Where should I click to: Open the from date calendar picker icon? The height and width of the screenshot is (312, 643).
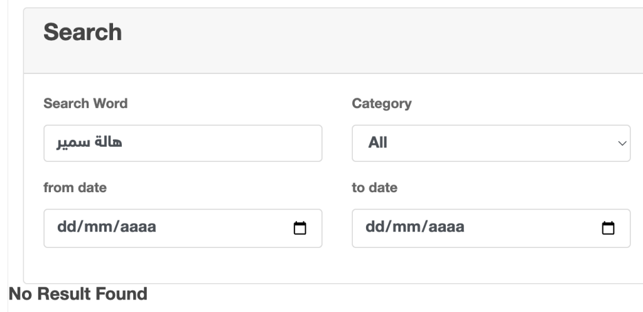pyautogui.click(x=300, y=229)
